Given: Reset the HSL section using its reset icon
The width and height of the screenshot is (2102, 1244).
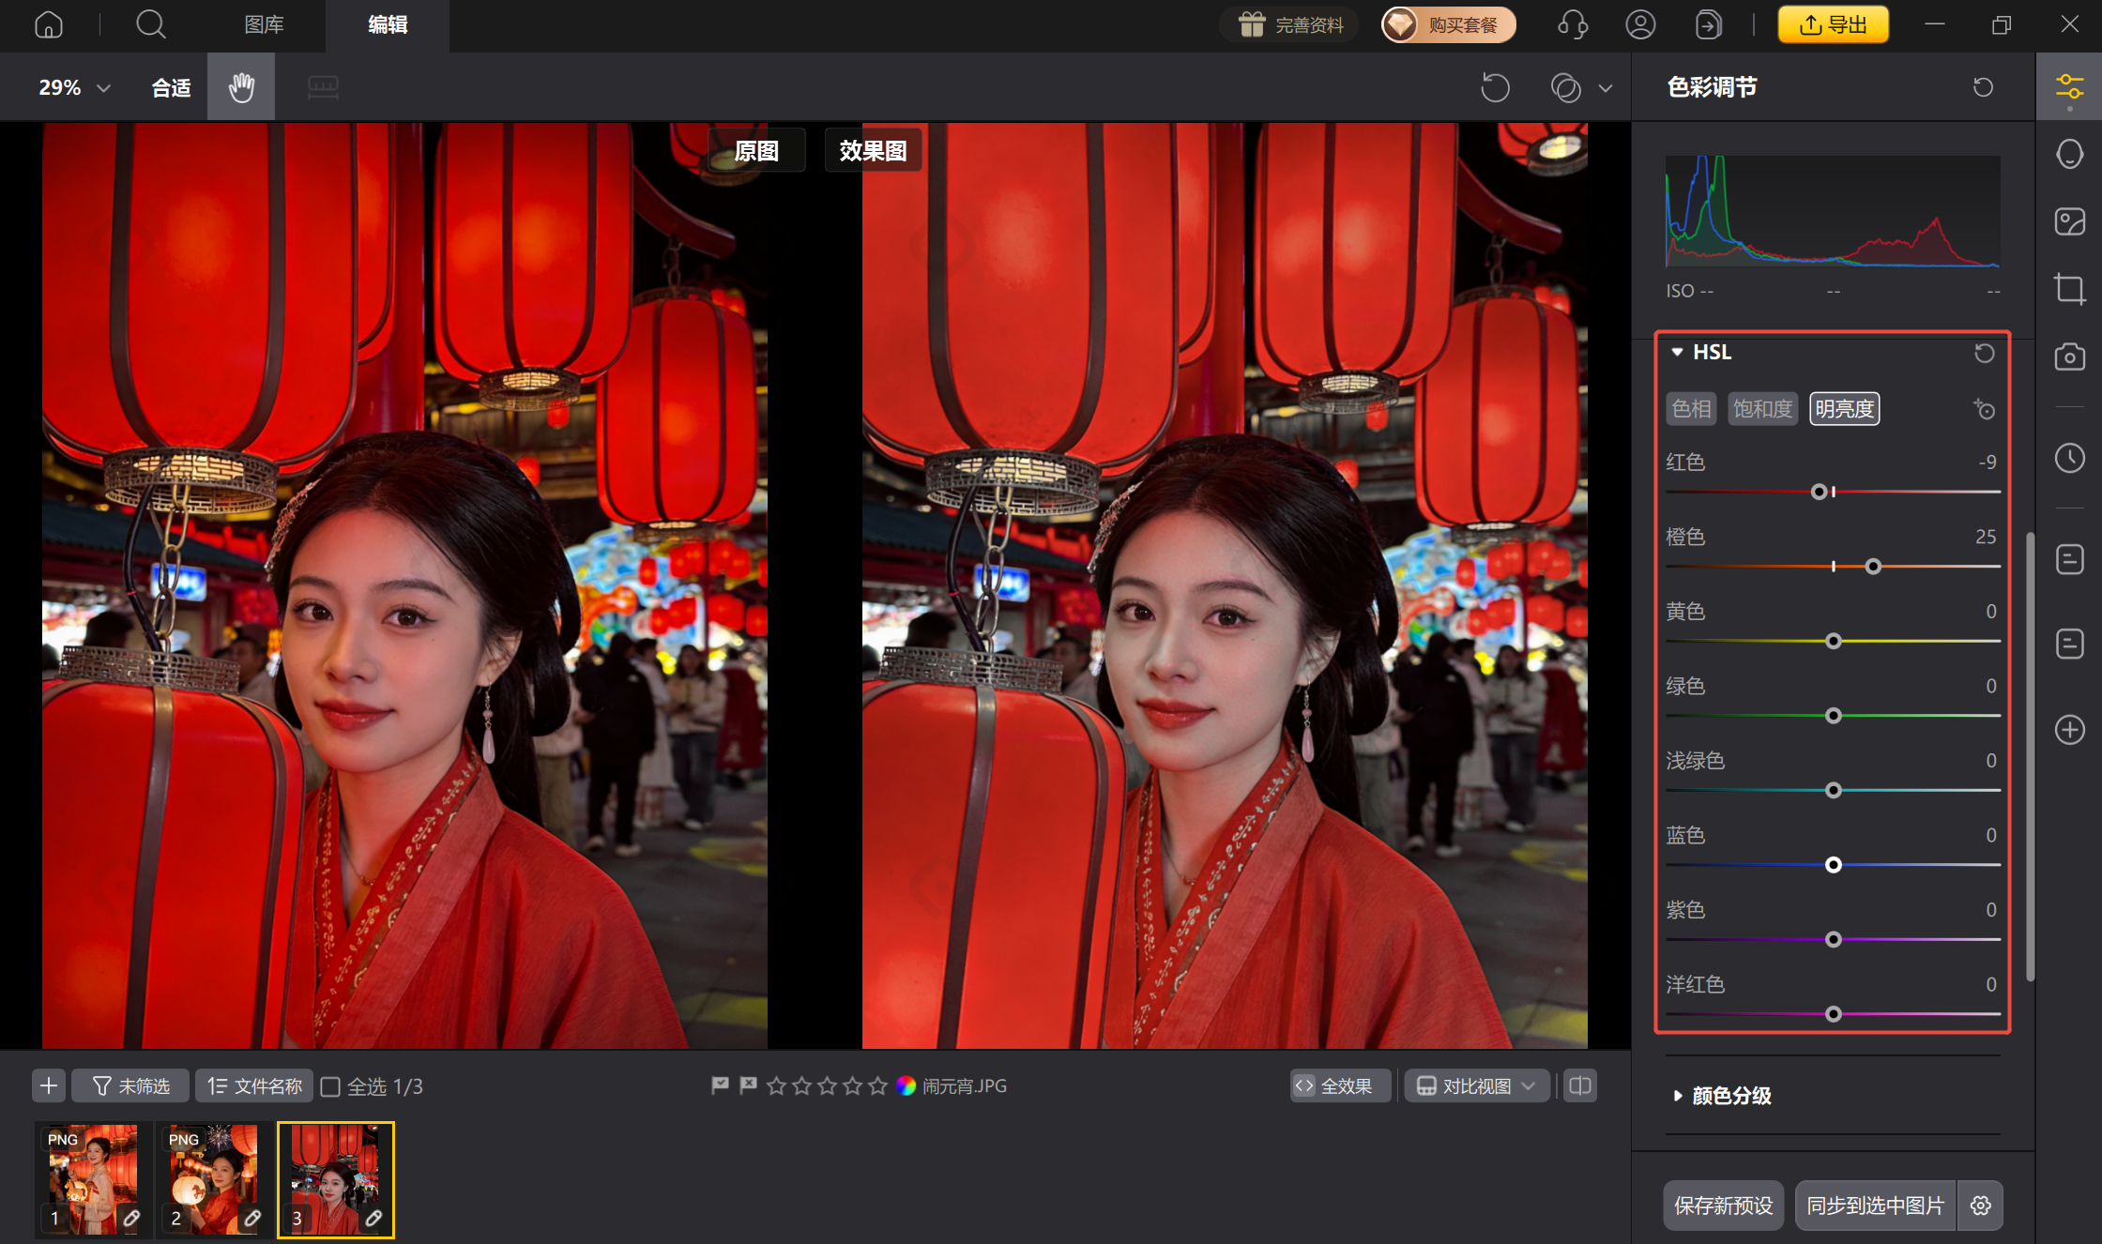Looking at the screenshot, I should tap(1983, 353).
